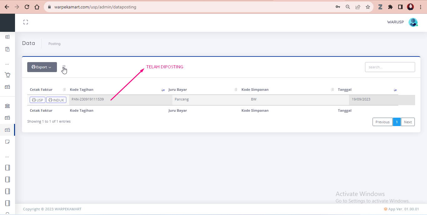427x215 pixels.
Task: Open the Chrome three-dot menu
Action: pos(420,7)
